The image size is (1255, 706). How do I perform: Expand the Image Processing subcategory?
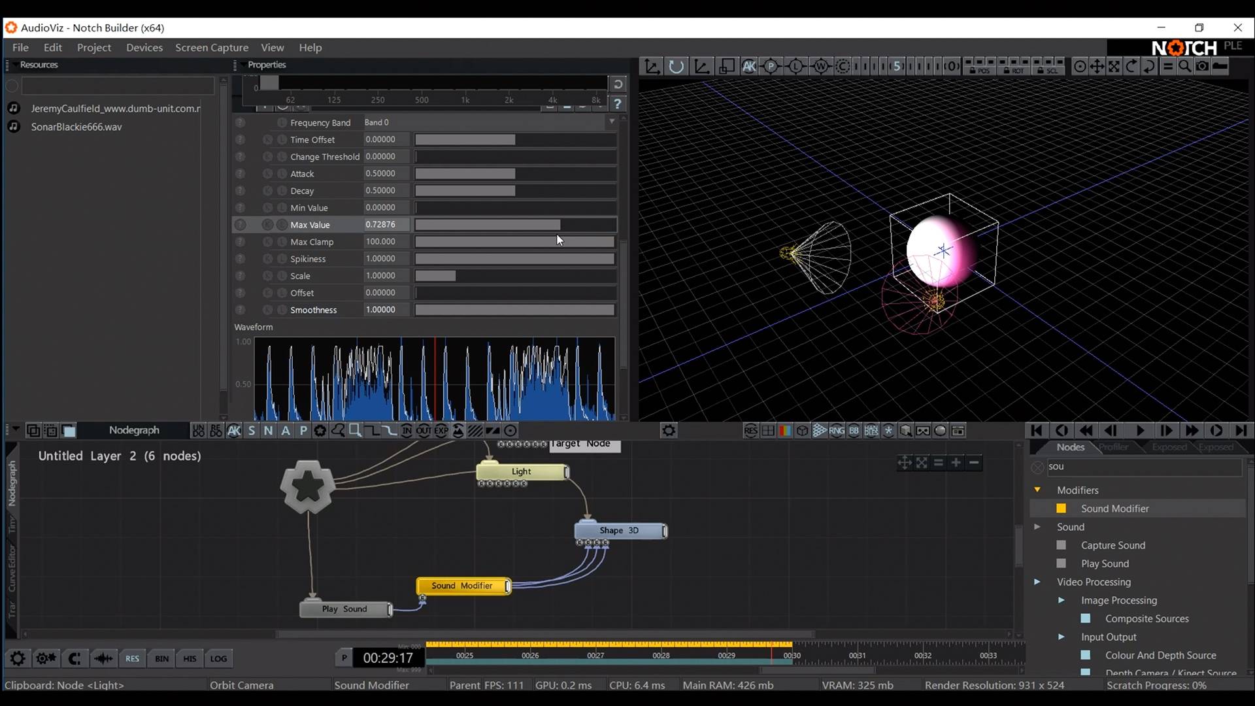coord(1062,600)
